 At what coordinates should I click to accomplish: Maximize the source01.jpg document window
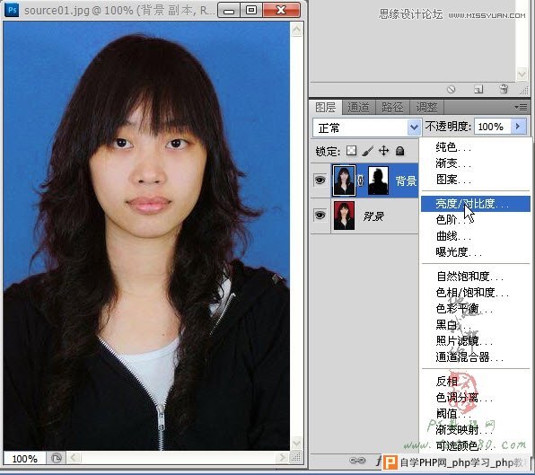click(x=251, y=10)
